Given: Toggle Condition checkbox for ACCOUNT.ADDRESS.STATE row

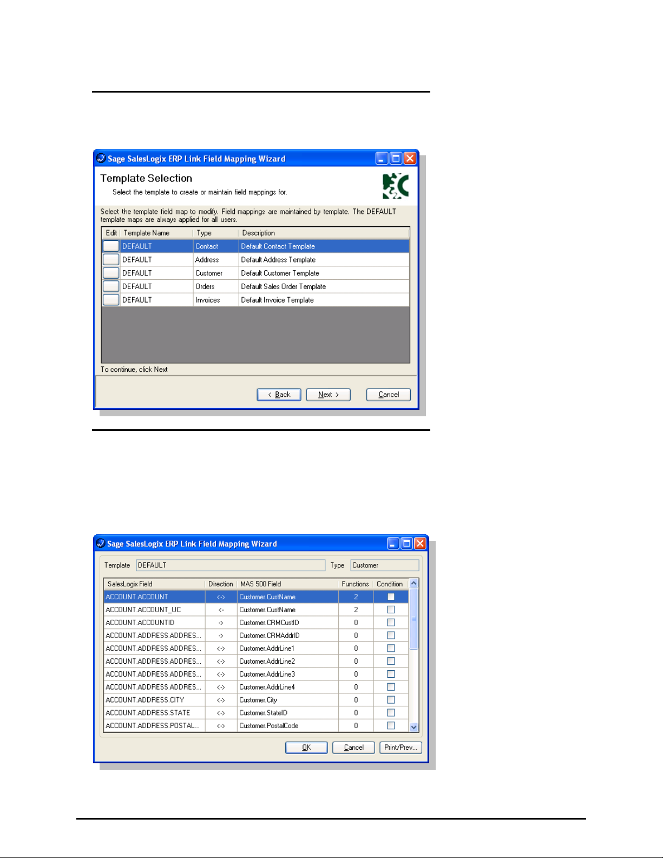Looking at the screenshot, I should coord(391,713).
